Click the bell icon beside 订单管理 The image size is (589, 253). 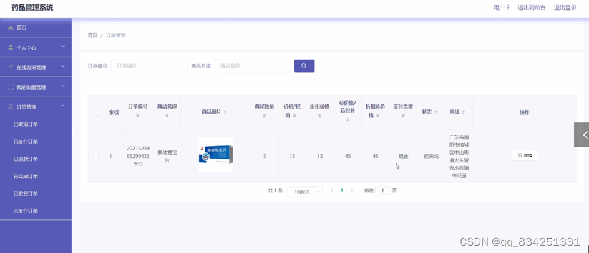(11, 107)
